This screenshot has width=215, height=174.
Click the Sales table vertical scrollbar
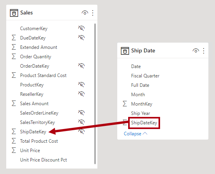click(x=95, y=94)
